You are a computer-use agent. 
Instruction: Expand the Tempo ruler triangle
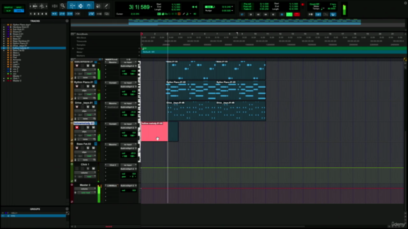click(x=73, y=48)
